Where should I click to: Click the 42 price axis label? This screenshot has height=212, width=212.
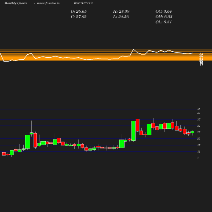coord(199,113)
